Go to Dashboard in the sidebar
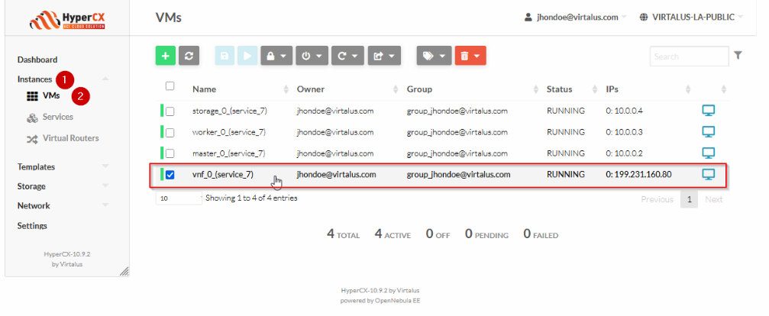Image resolution: width=769 pixels, height=316 pixels. pos(37,60)
